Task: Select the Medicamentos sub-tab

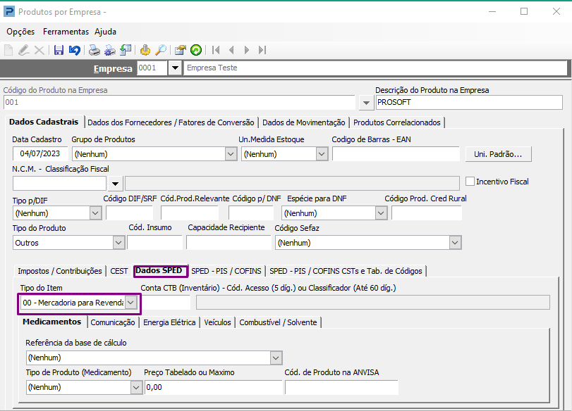Action: [x=51, y=322]
